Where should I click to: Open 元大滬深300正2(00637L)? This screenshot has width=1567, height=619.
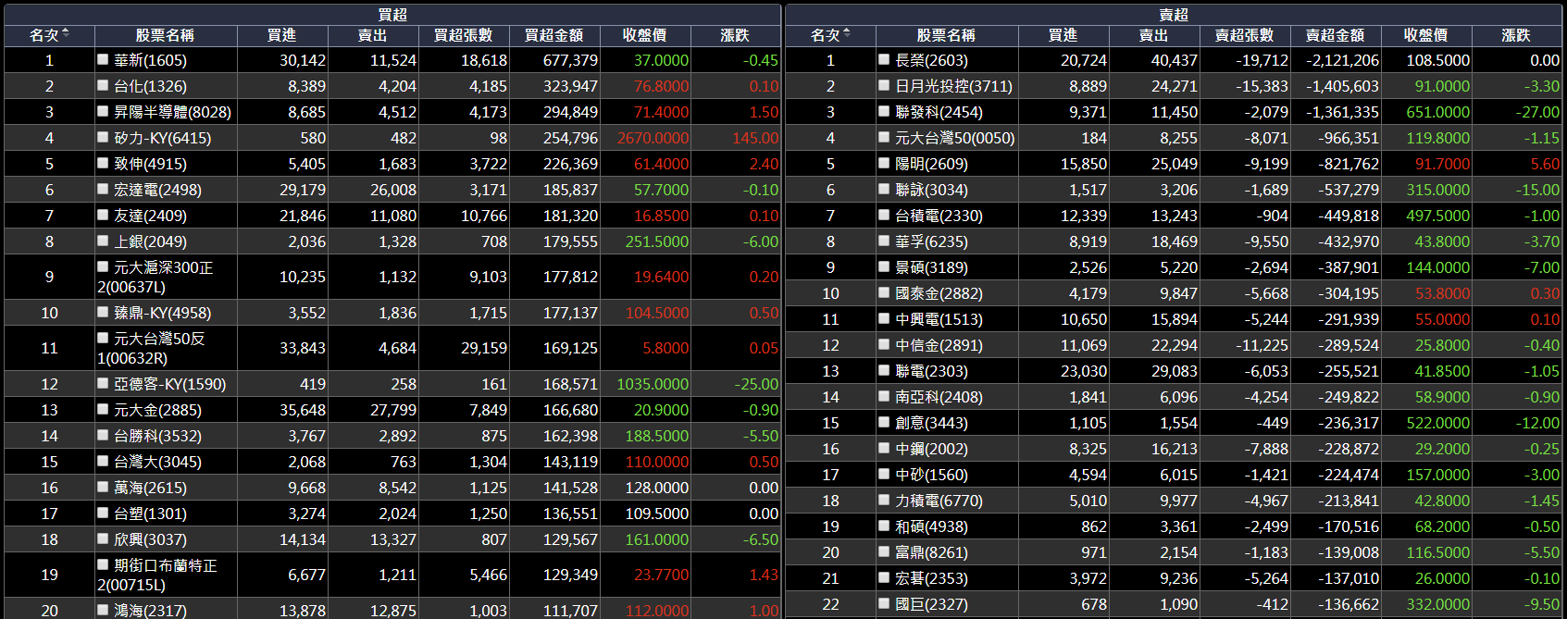coord(155,277)
